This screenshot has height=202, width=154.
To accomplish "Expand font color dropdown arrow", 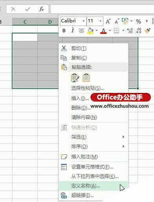I will (x=110, y=31).
